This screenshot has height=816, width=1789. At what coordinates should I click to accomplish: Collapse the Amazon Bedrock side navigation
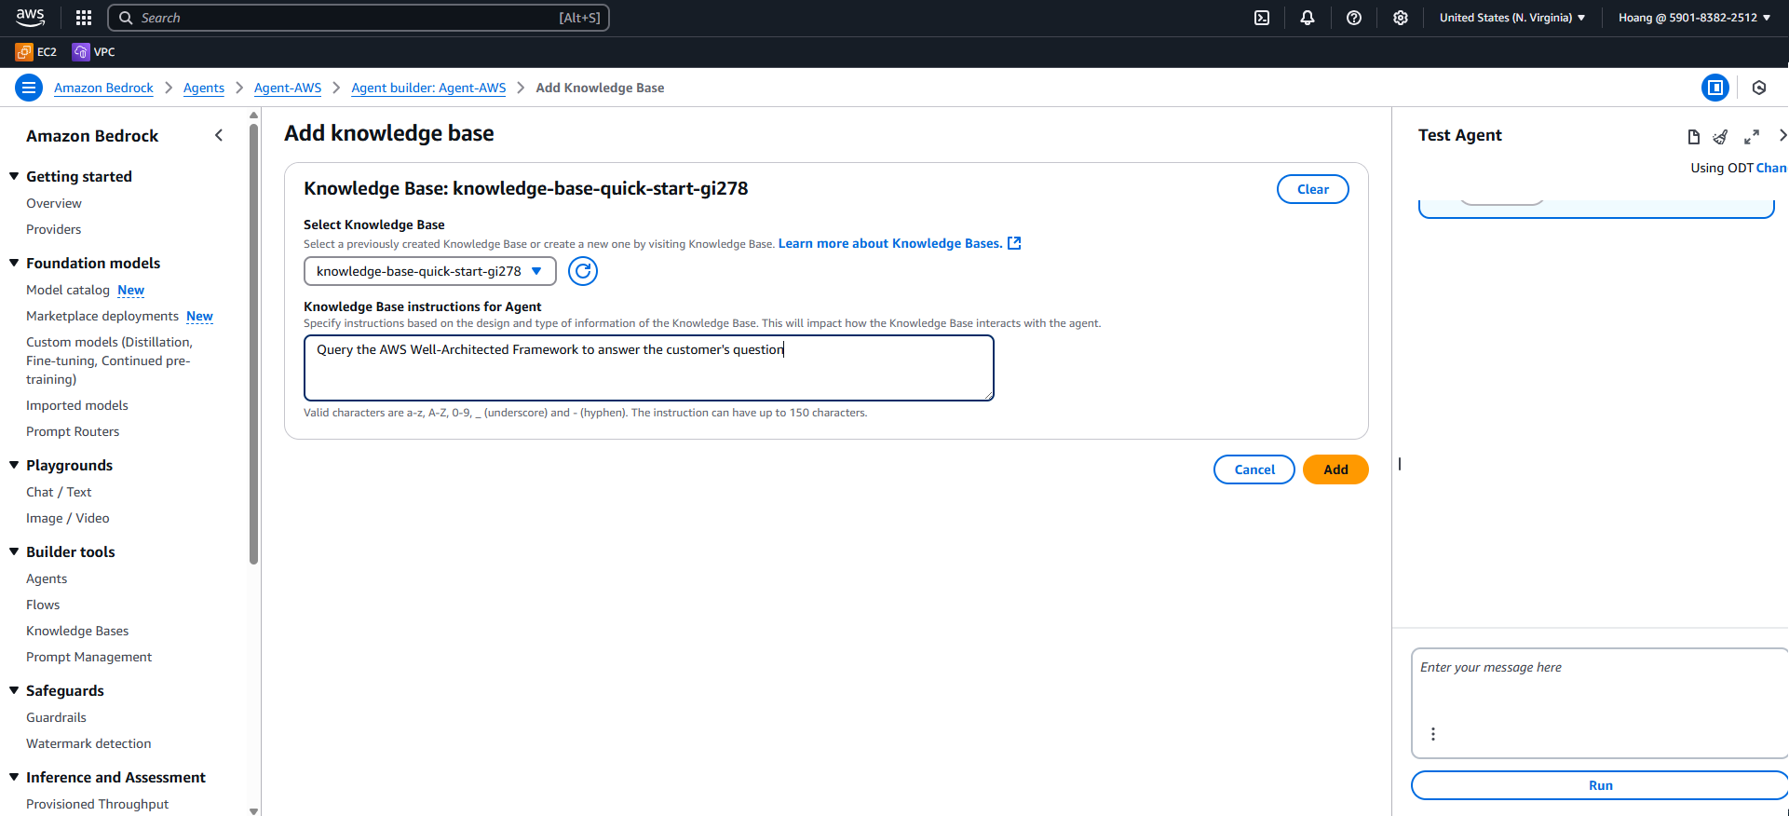click(219, 135)
